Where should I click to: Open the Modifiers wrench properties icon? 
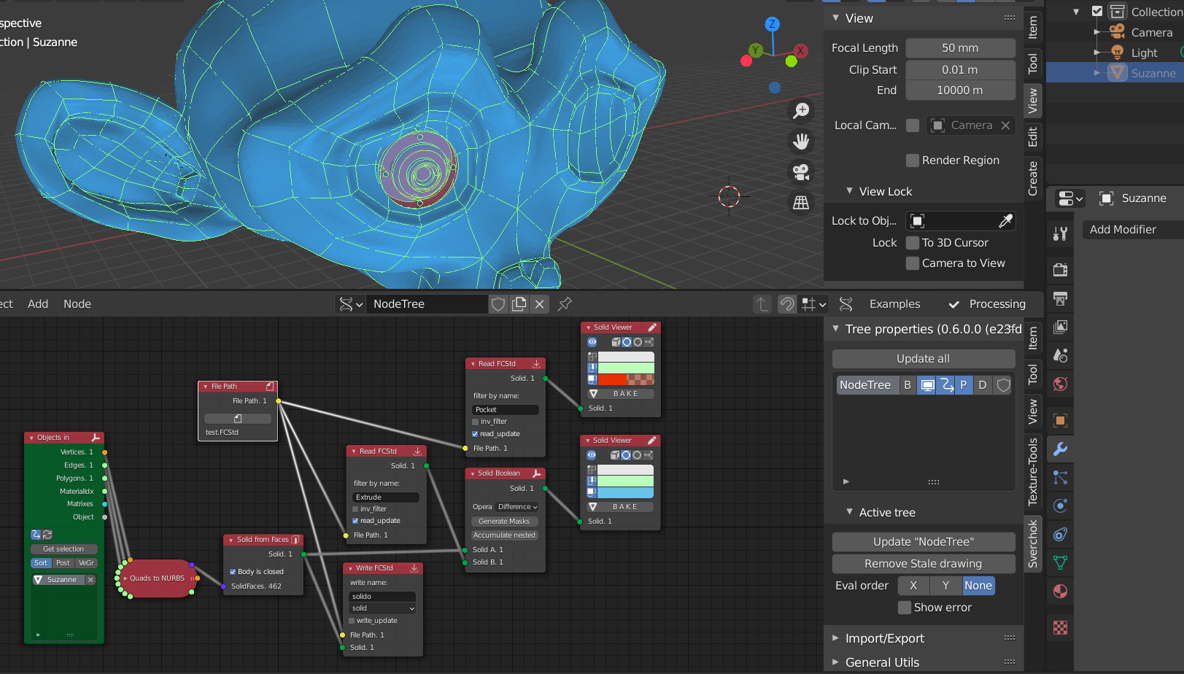point(1060,449)
